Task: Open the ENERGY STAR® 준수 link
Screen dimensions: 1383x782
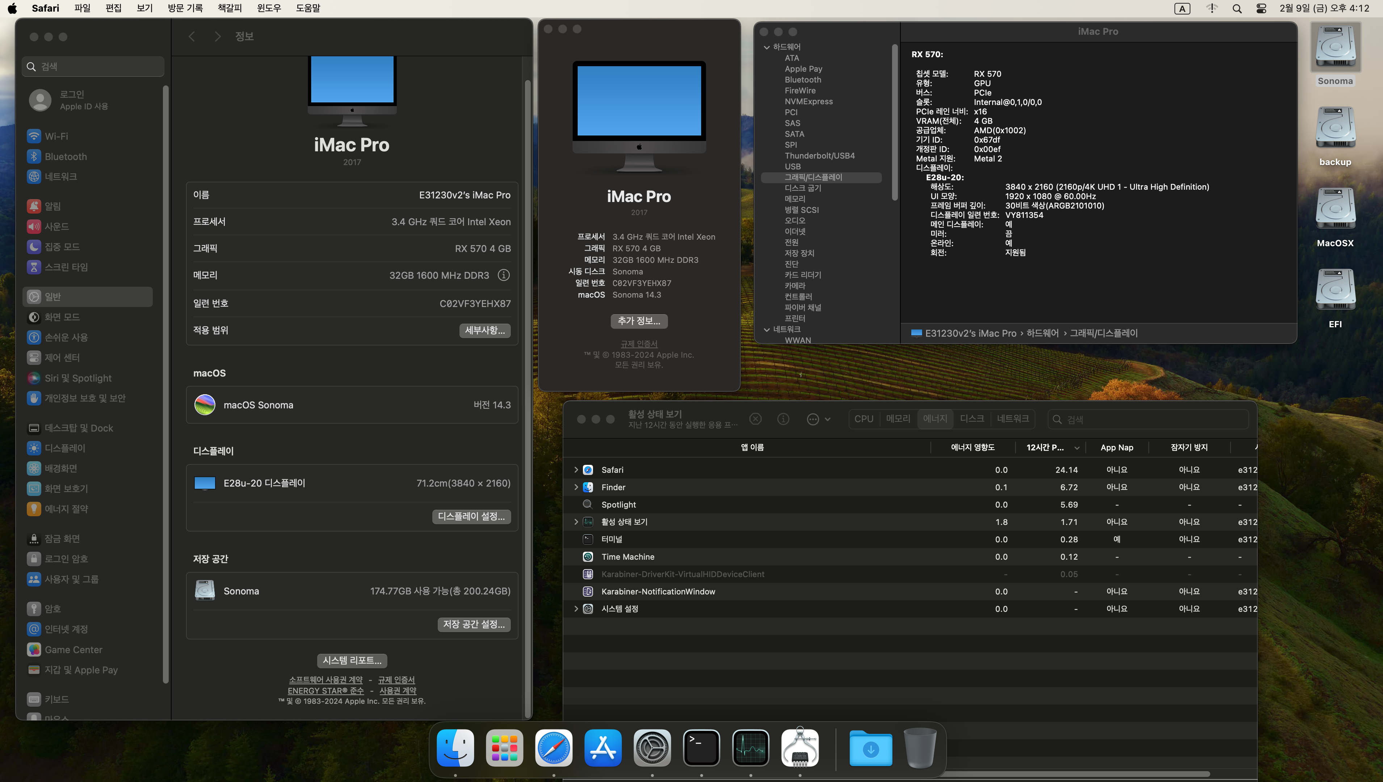Action: (x=325, y=691)
